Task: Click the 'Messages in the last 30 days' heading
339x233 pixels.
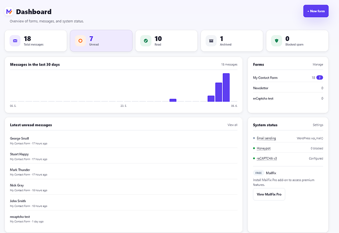Action: pyautogui.click(x=35, y=64)
